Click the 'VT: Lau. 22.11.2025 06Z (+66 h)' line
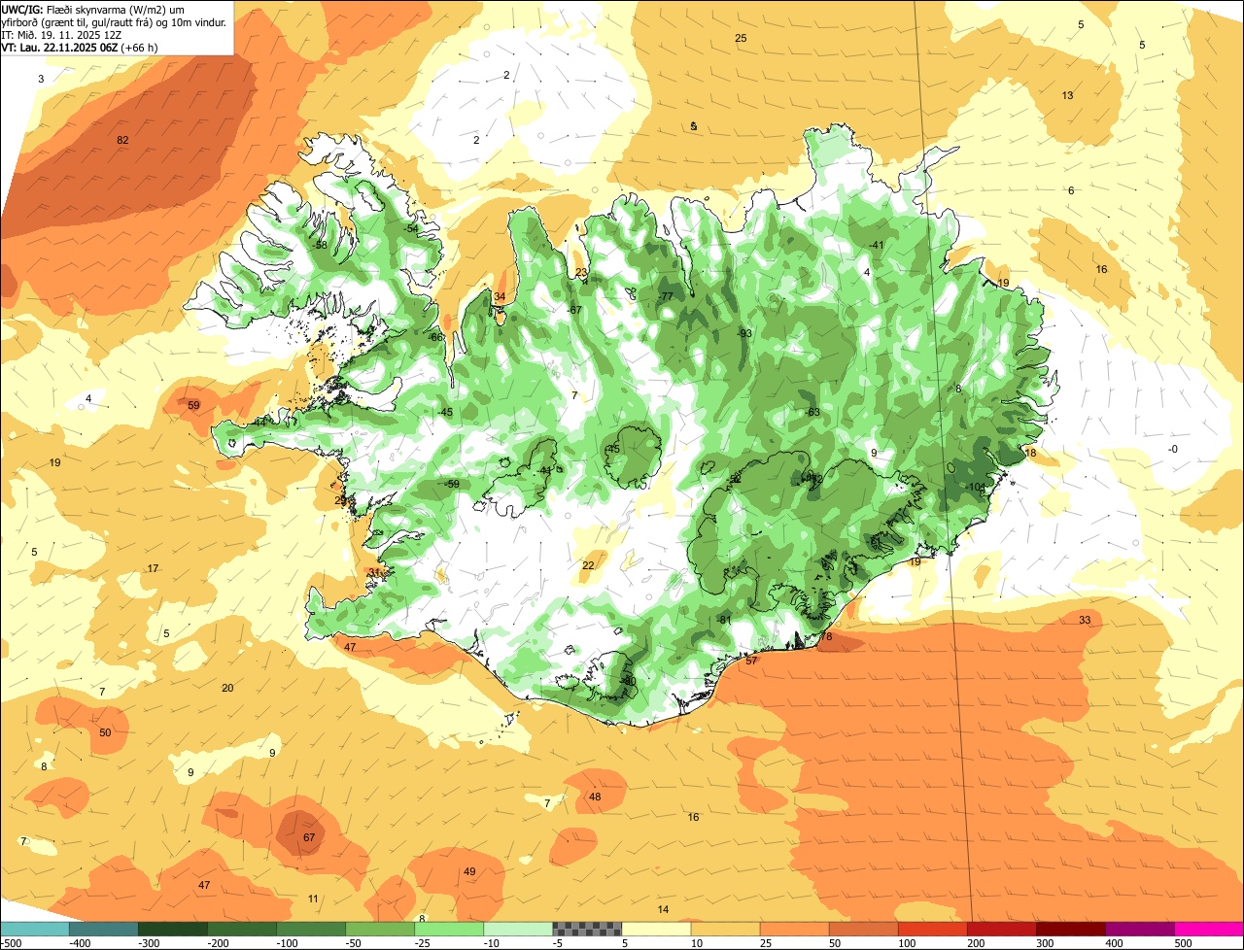The image size is (1244, 950). pyautogui.click(x=80, y=47)
